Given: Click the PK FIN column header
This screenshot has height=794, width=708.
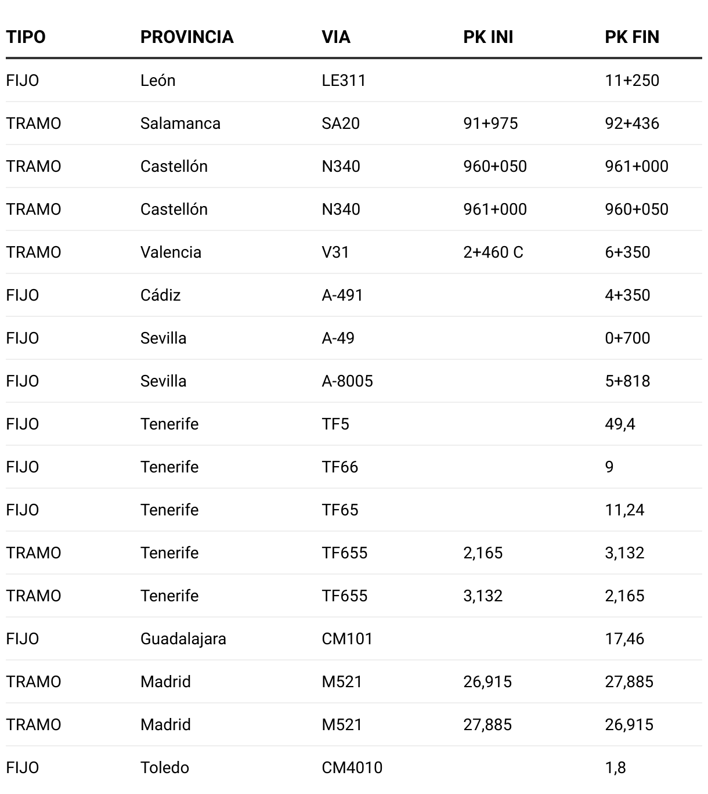Looking at the screenshot, I should pyautogui.click(x=632, y=37).
